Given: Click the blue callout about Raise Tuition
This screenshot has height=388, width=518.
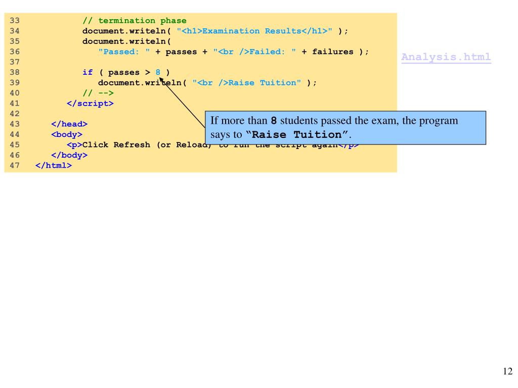Looking at the screenshot, I should click(x=345, y=128).
